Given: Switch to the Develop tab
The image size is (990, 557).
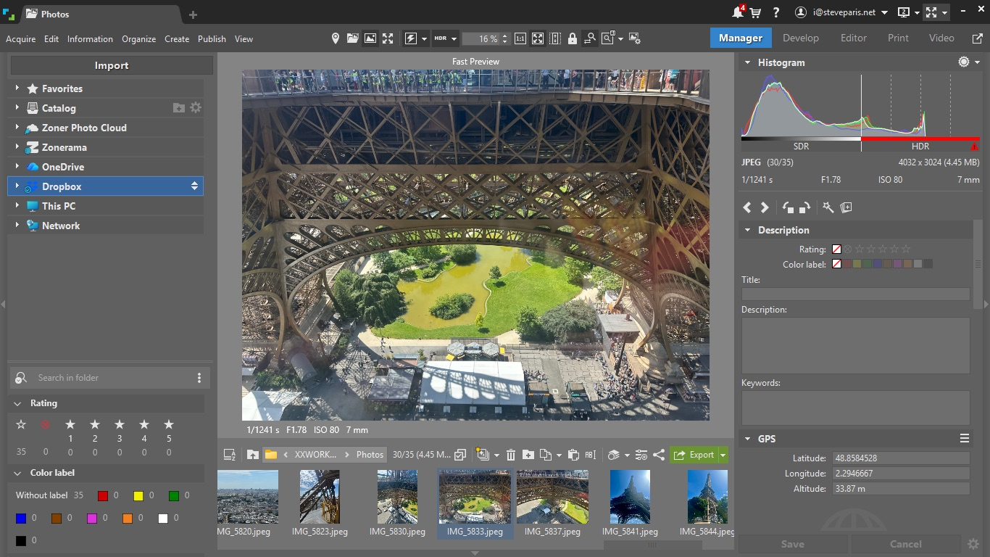Looking at the screenshot, I should (x=800, y=38).
